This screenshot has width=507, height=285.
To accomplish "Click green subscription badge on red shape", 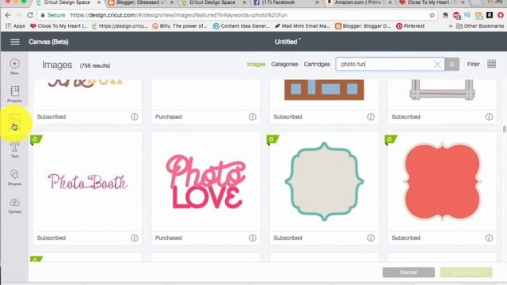I will [x=391, y=140].
